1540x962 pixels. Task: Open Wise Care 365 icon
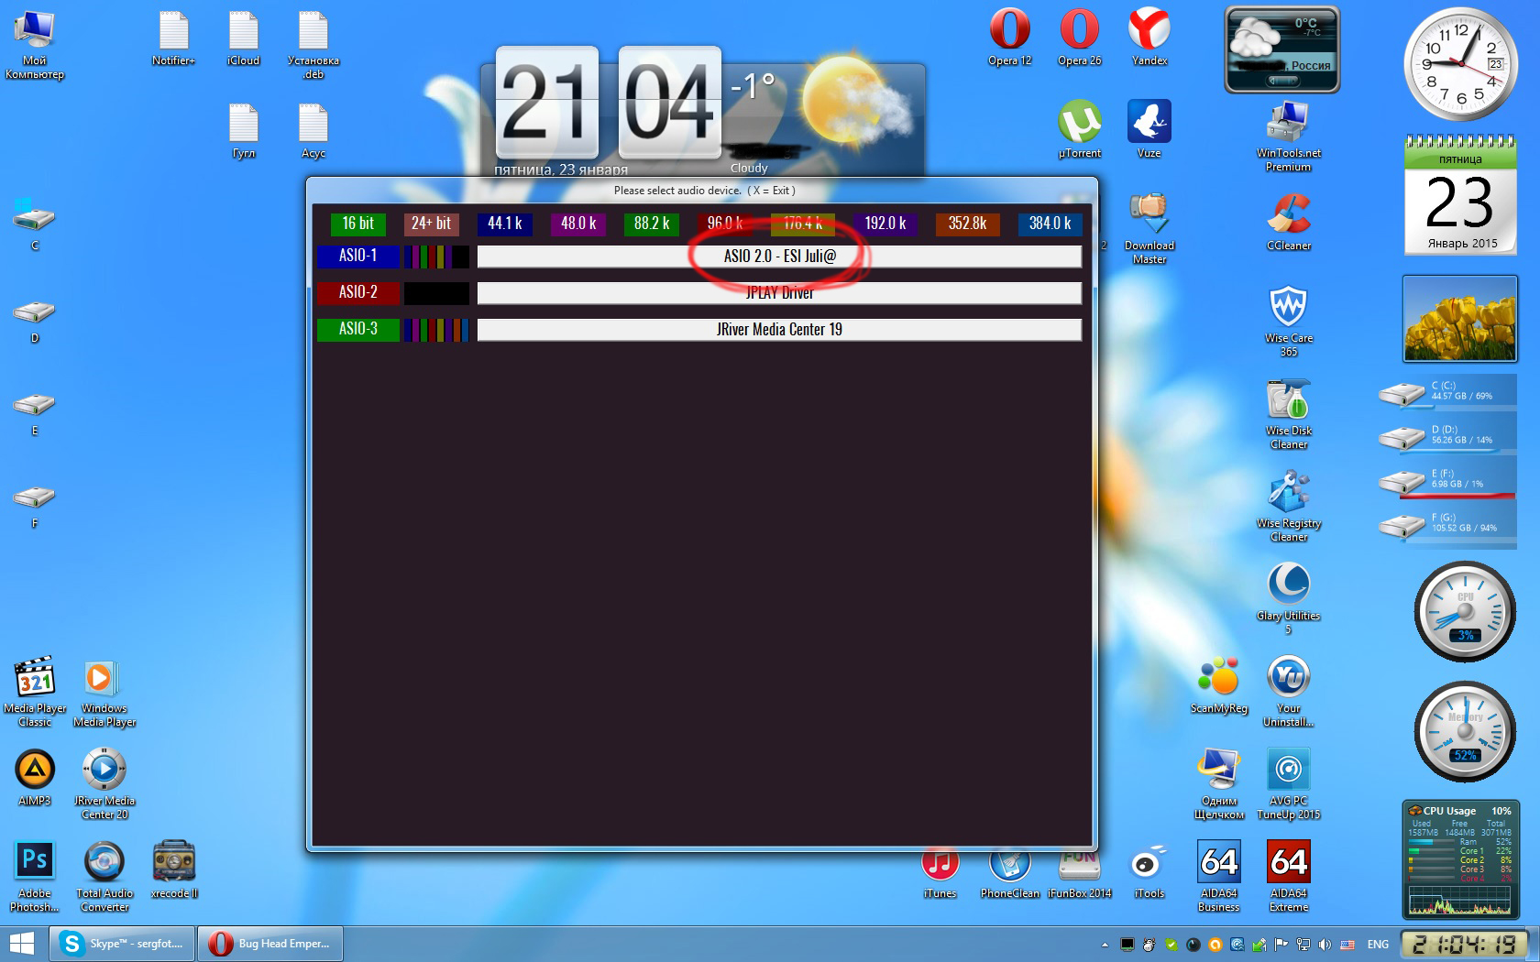click(1288, 321)
